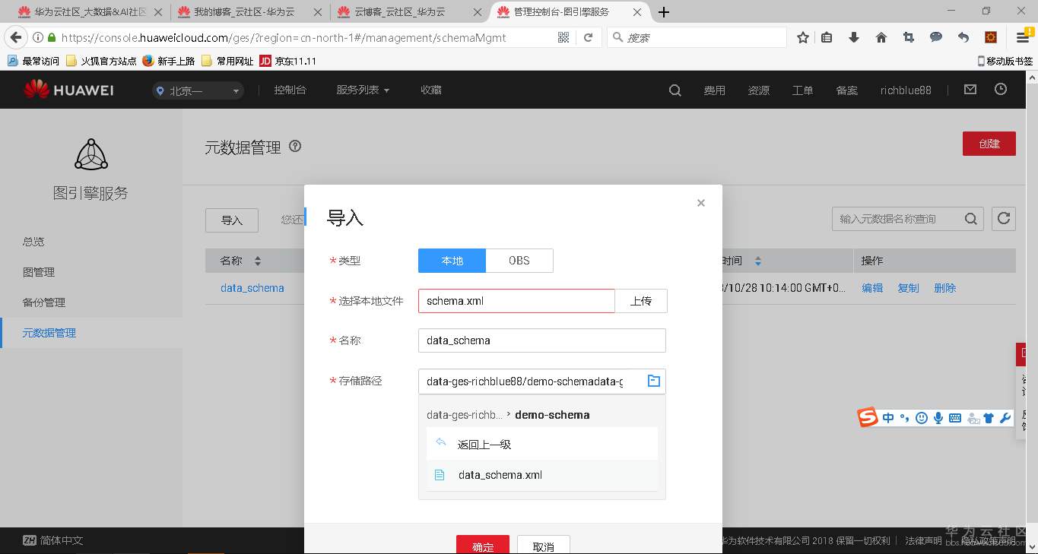Open the messages envelope icon in the header

pyautogui.click(x=970, y=89)
